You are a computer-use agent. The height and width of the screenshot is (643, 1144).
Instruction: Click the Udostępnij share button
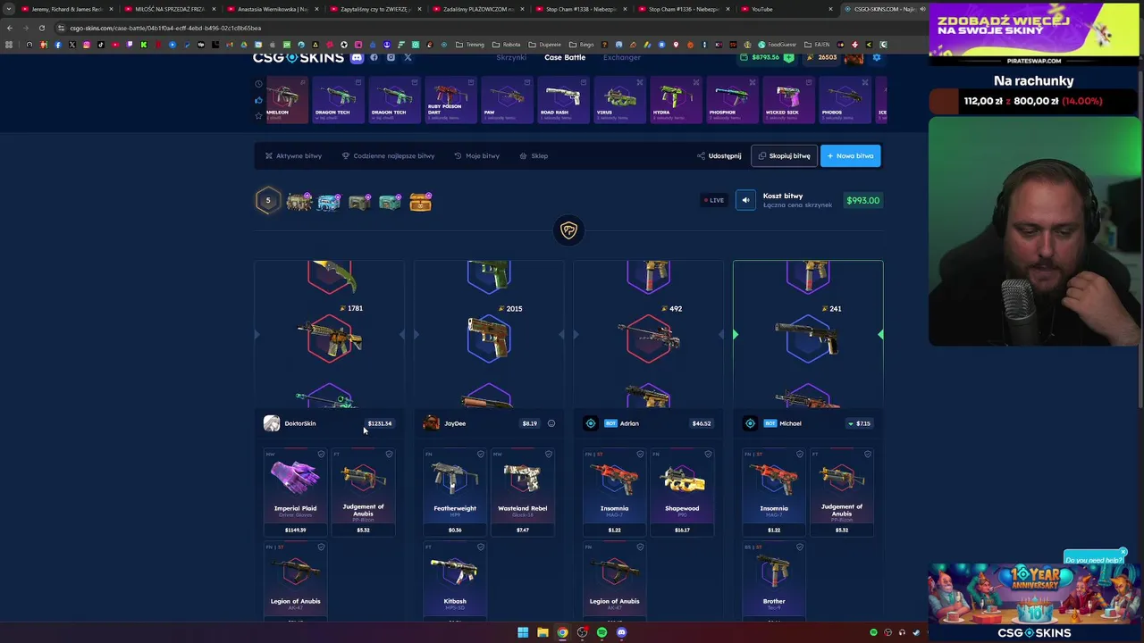719,156
